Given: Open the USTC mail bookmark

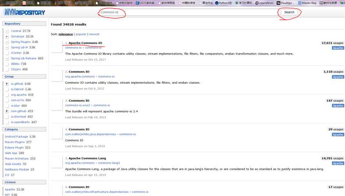Looking at the screenshot, I should click(x=145, y=3).
